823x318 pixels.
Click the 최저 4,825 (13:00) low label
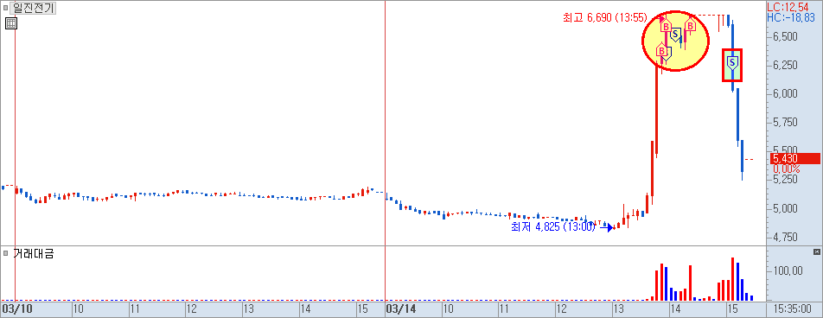click(x=553, y=226)
